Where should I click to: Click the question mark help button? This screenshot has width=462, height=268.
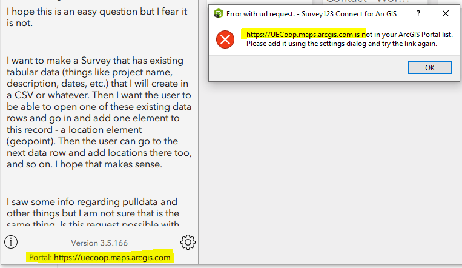tap(418, 13)
